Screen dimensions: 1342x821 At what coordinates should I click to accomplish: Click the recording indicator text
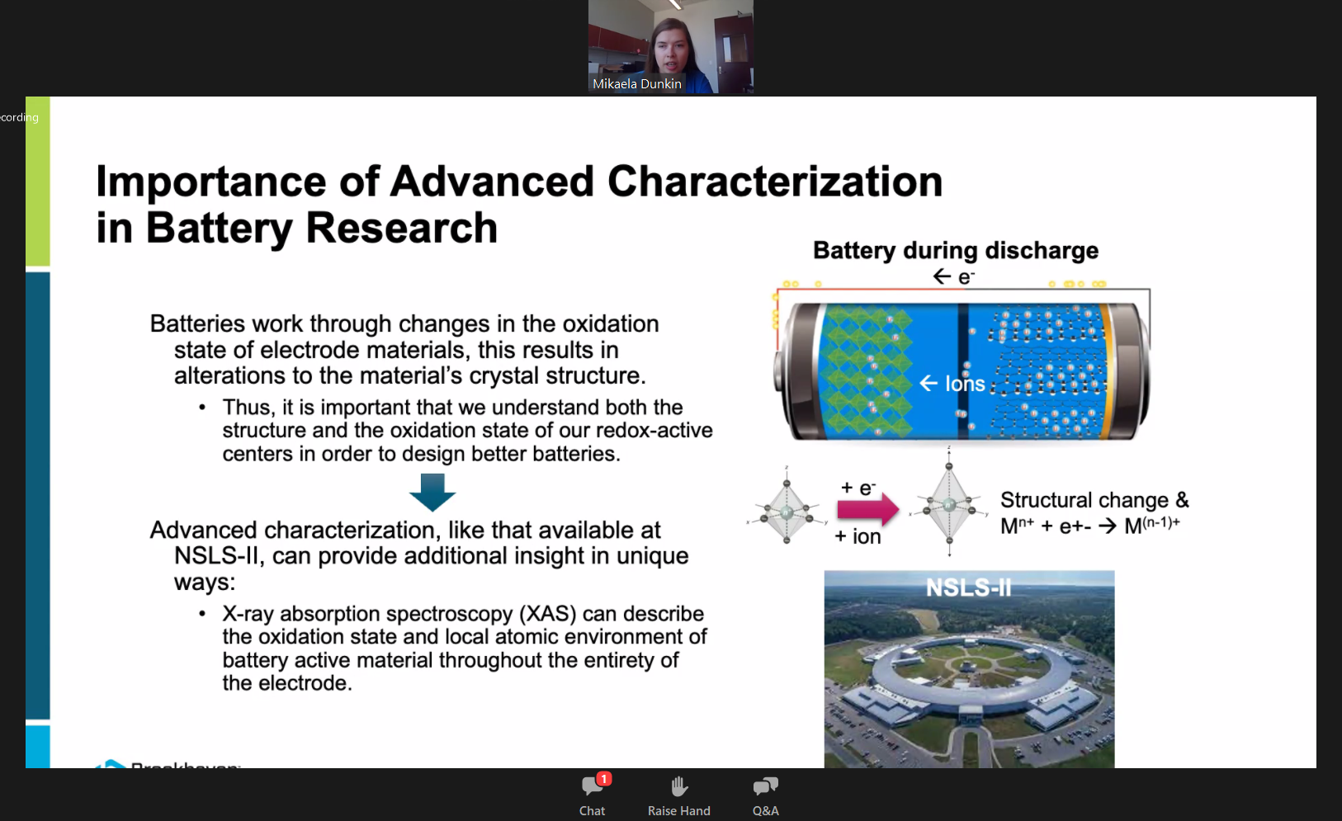tap(19, 117)
